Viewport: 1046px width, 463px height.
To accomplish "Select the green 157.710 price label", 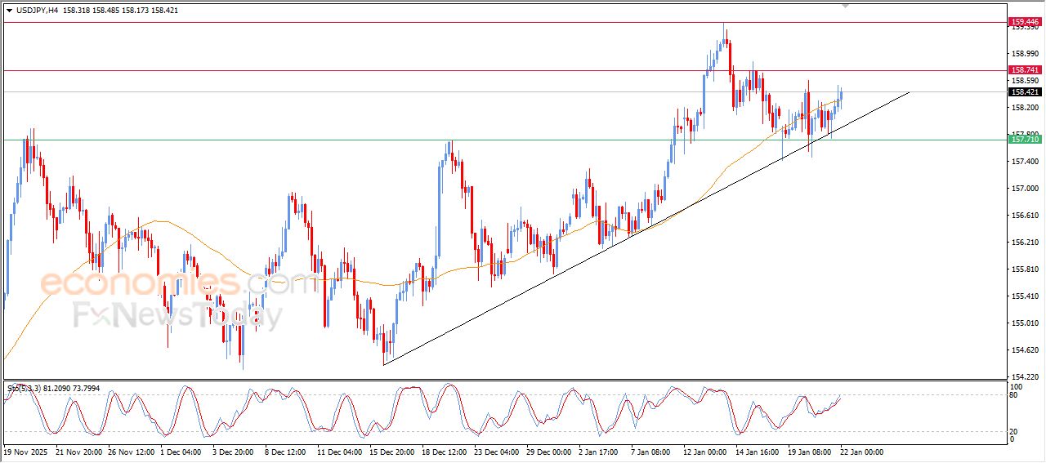I will coord(1026,140).
